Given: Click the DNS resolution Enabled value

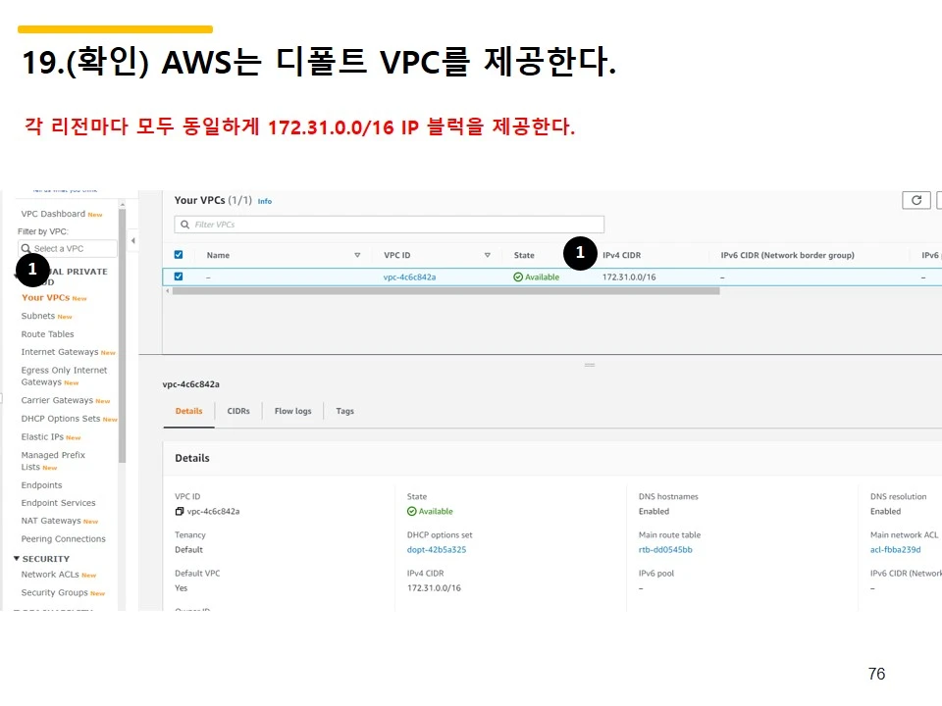Looking at the screenshot, I should (x=885, y=512).
